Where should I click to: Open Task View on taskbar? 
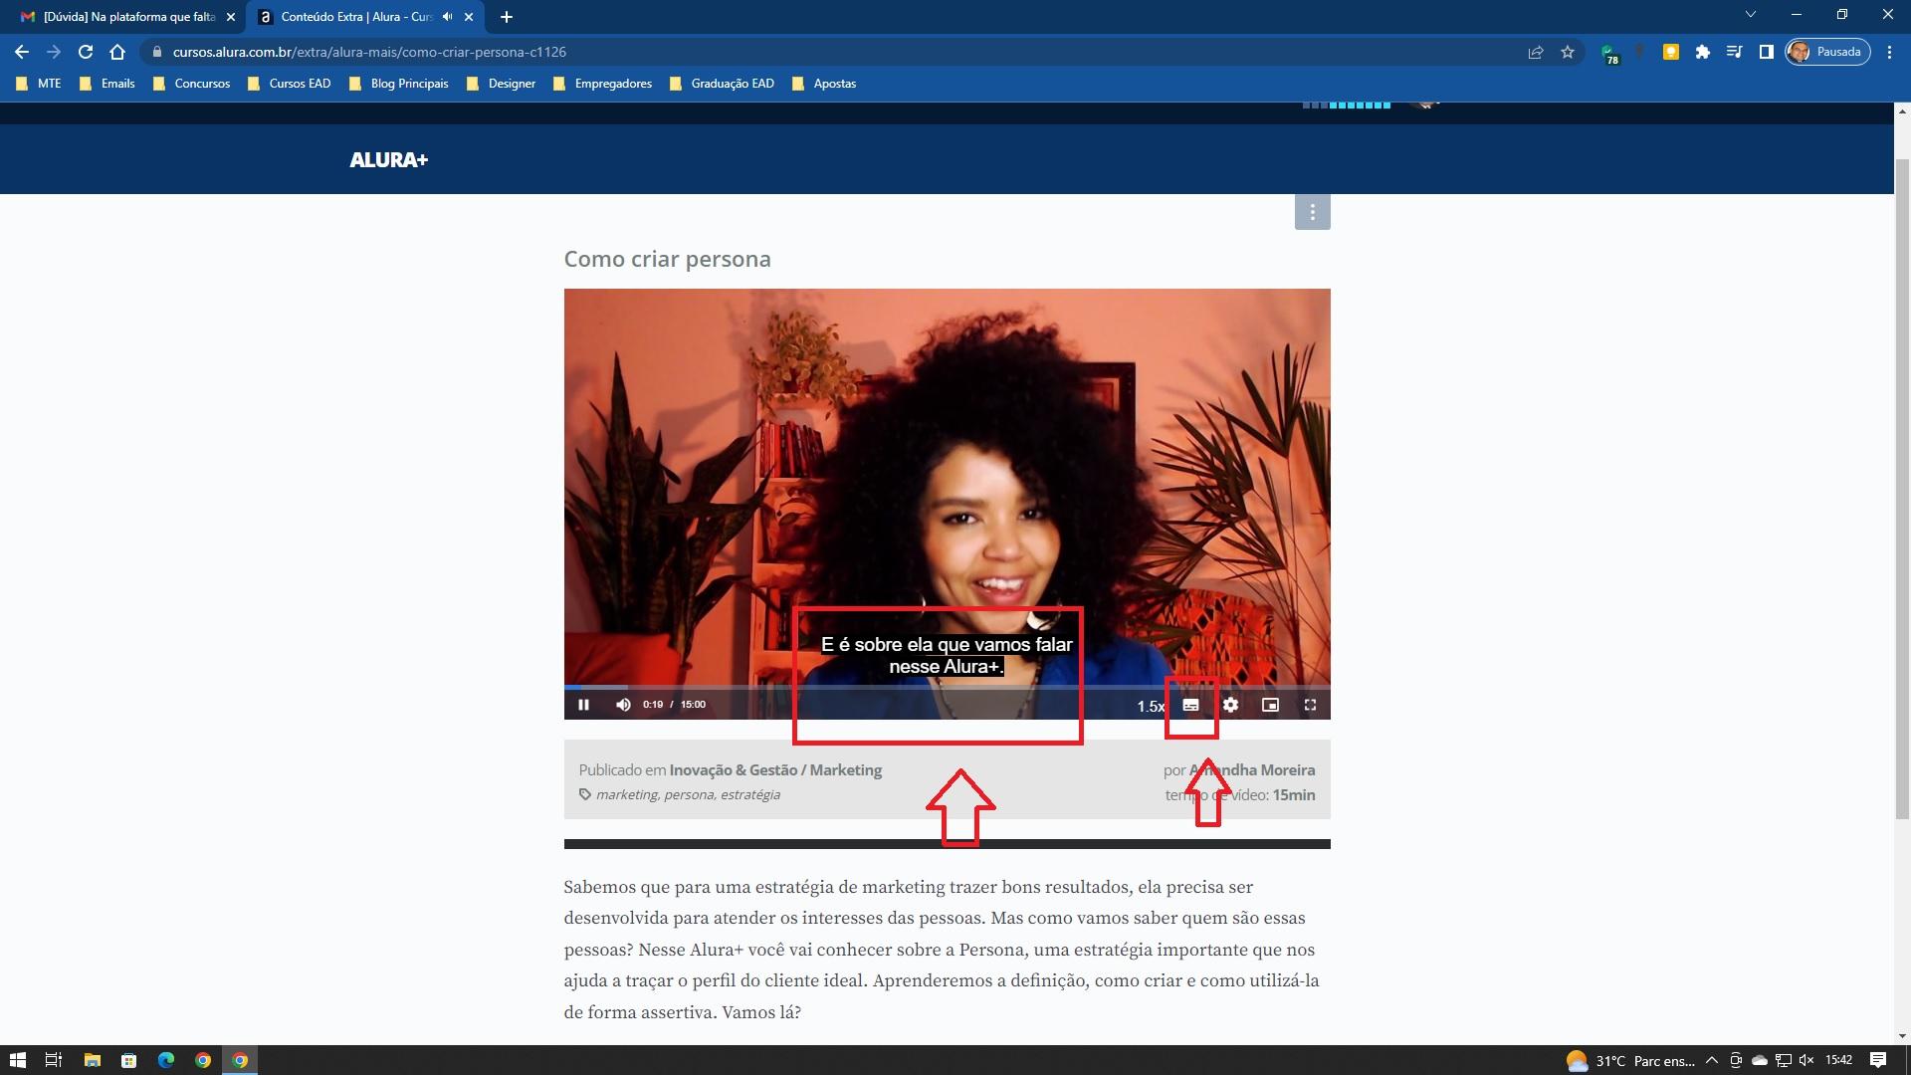[54, 1060]
